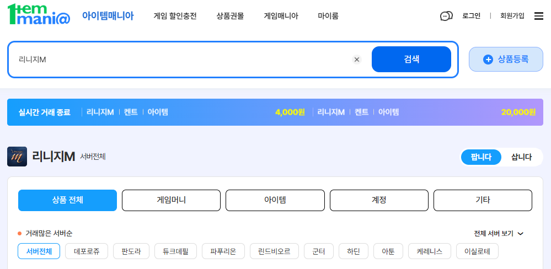551x269 pixels.
Task: Choose the 하딘 server filter
Action: tap(354, 251)
